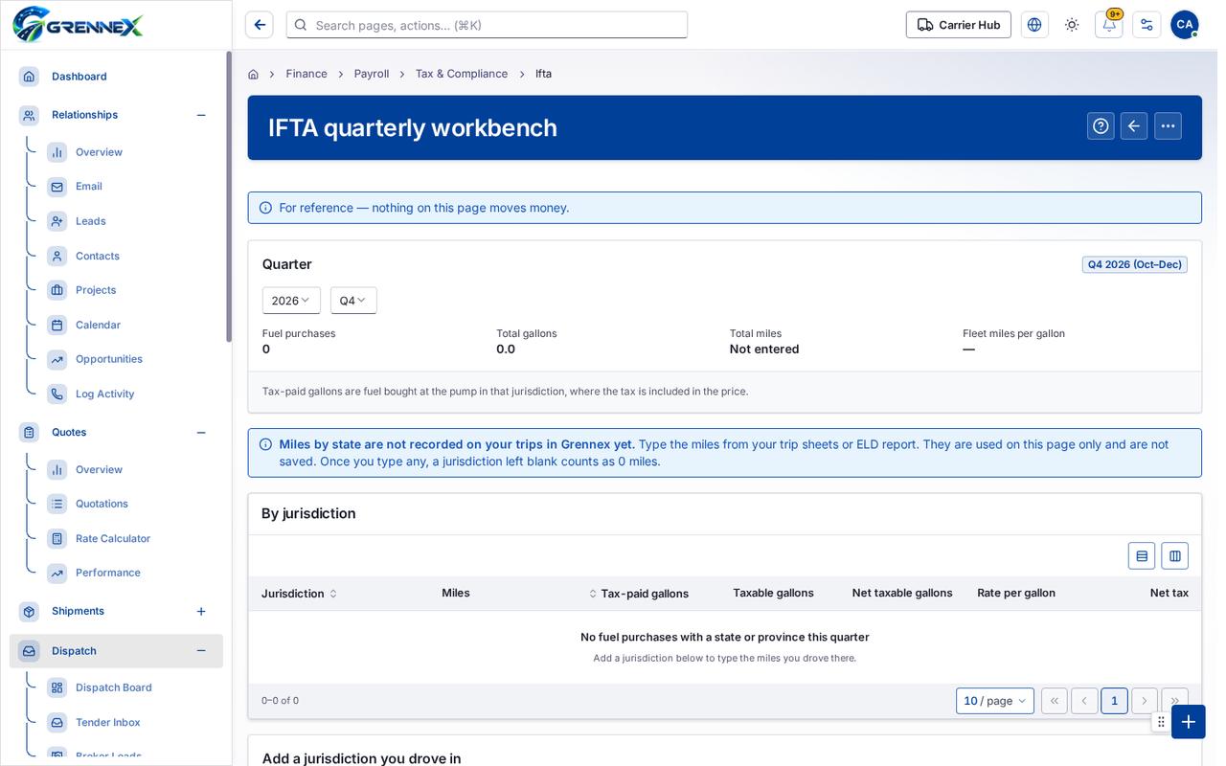Sort by Tax-paid gallons column header
The width and height of the screenshot is (1226, 766).
639,594
